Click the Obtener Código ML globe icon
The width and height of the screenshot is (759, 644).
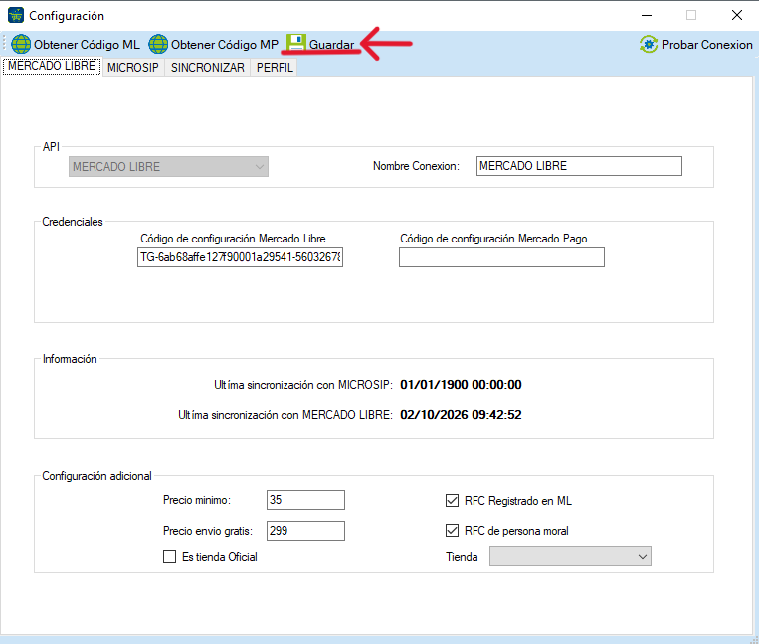click(x=21, y=44)
